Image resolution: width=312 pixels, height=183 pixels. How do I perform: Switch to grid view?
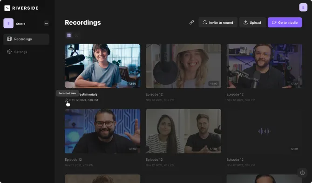69,35
